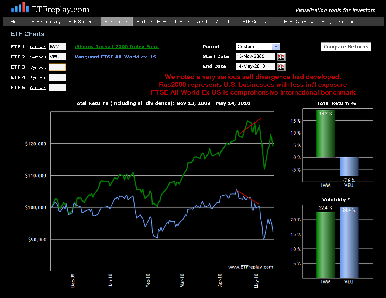Open the Blog menu item
The image size is (386, 298).
click(x=326, y=22)
